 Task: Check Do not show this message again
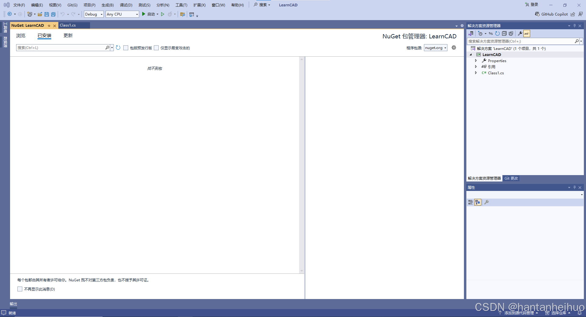20,289
